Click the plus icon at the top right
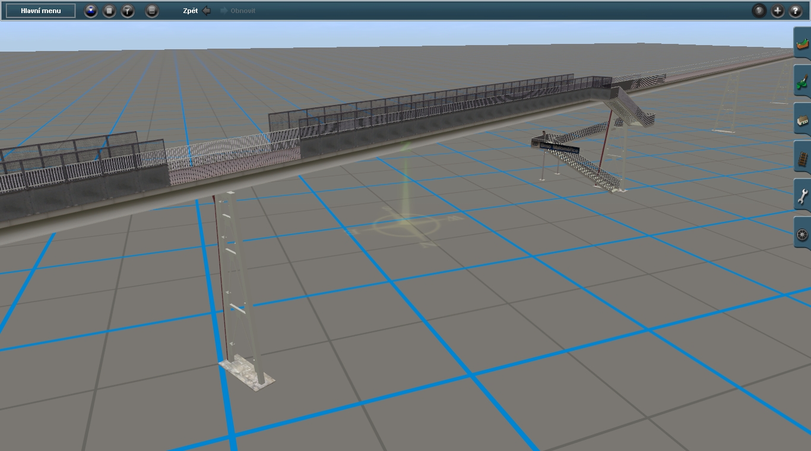Viewport: 811px width, 451px height. click(x=778, y=11)
